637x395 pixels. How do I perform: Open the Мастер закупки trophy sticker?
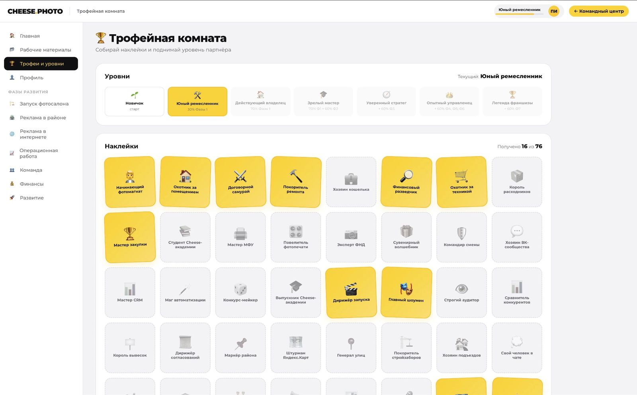click(130, 237)
